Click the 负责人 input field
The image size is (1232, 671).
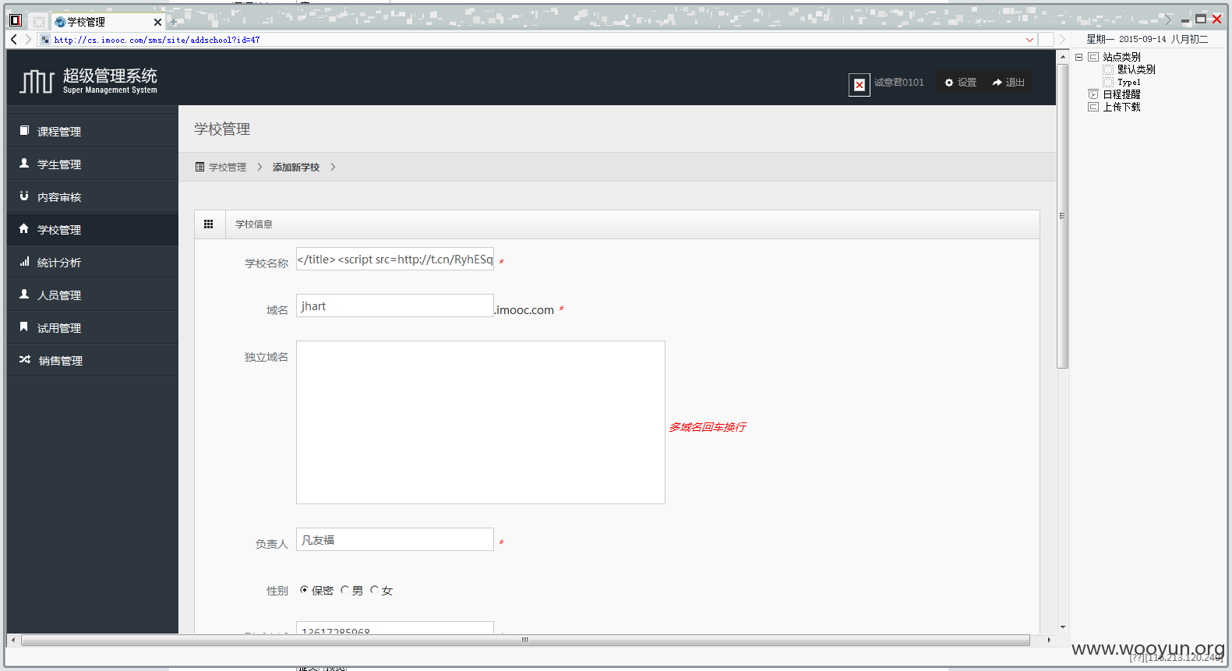(x=395, y=539)
